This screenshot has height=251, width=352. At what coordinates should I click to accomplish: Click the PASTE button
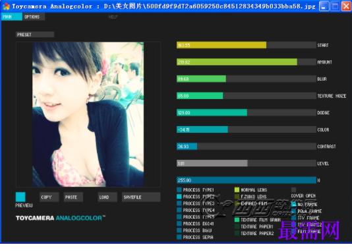tap(73, 197)
